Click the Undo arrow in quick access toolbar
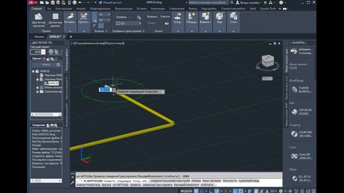 (x=80, y=2)
